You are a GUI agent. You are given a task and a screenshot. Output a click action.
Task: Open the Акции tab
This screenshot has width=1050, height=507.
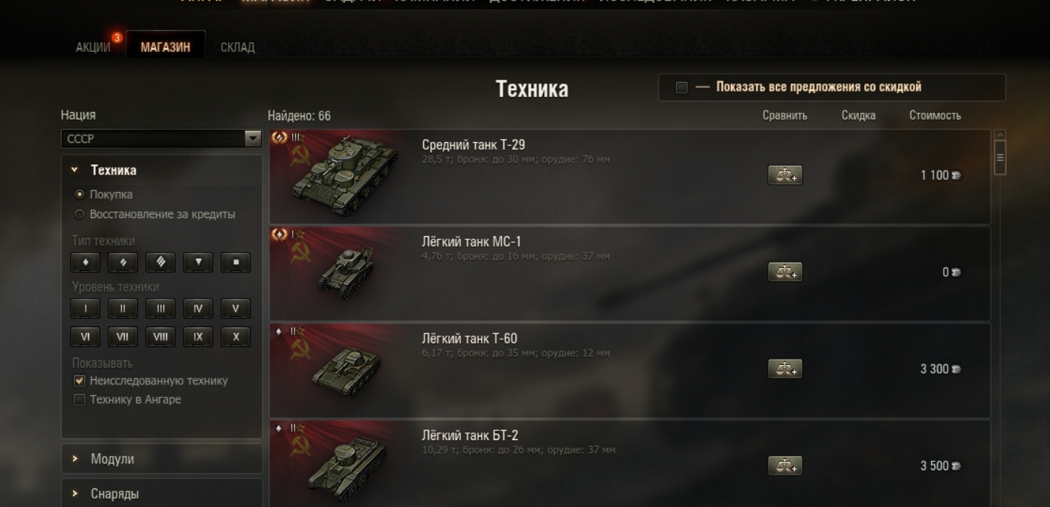[93, 47]
